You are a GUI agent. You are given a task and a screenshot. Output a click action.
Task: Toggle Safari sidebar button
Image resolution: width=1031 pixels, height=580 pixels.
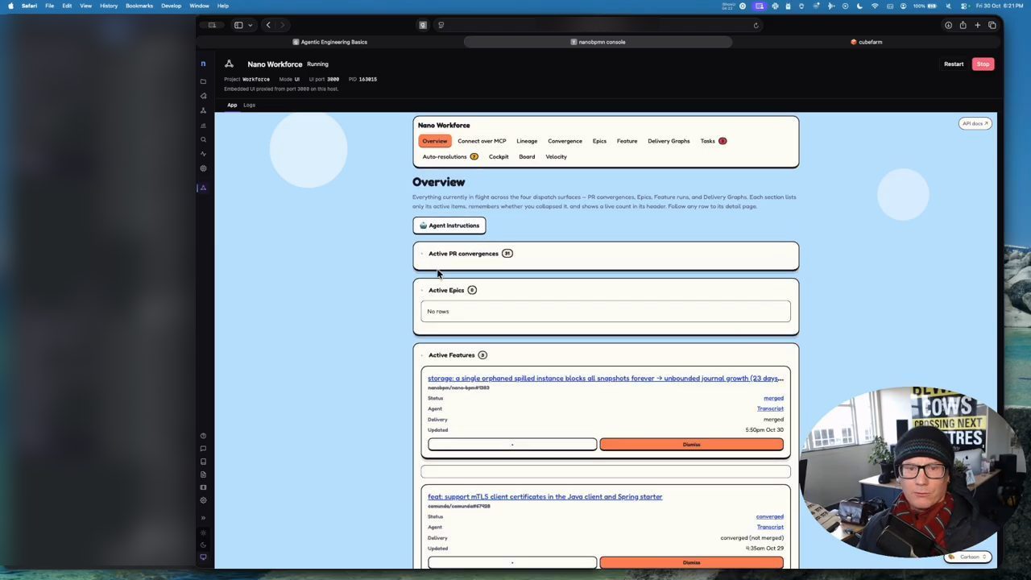[238, 26]
